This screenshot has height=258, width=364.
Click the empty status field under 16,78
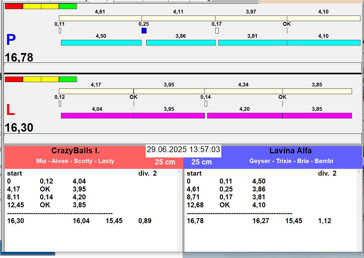click(x=183, y=67)
